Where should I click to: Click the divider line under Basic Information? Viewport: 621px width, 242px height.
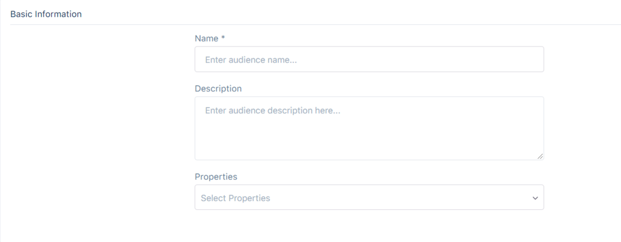(x=315, y=25)
